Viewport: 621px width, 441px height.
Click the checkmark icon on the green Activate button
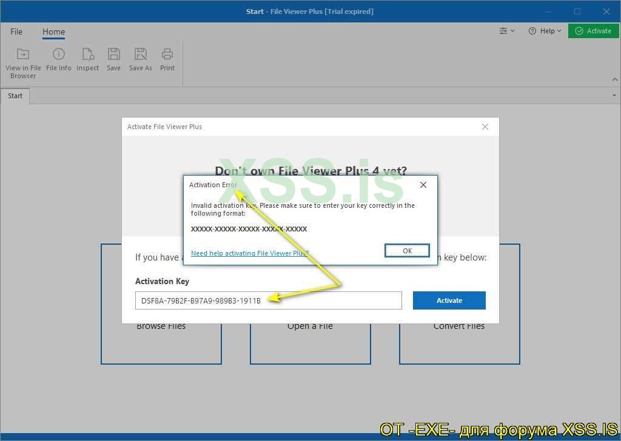tap(579, 31)
